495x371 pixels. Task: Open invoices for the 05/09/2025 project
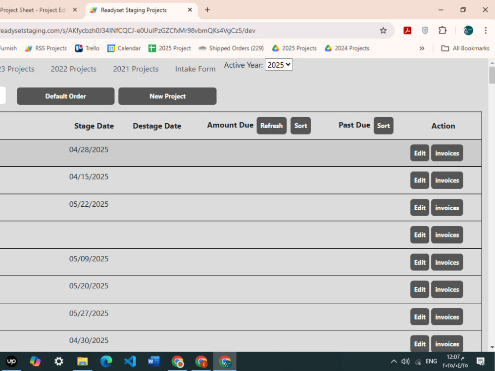(x=447, y=262)
